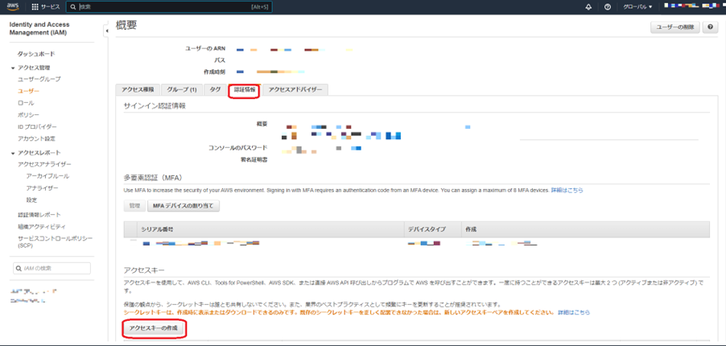Open the タグ tab
This screenshot has height=346, width=726.
[x=215, y=90]
